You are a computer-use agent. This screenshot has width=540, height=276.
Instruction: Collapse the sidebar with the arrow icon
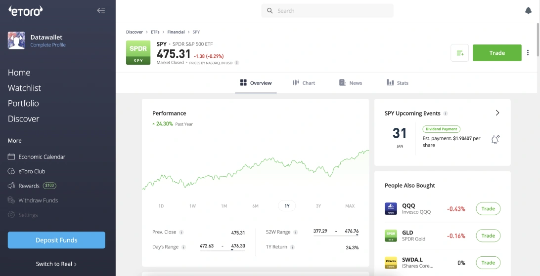pyautogui.click(x=101, y=10)
